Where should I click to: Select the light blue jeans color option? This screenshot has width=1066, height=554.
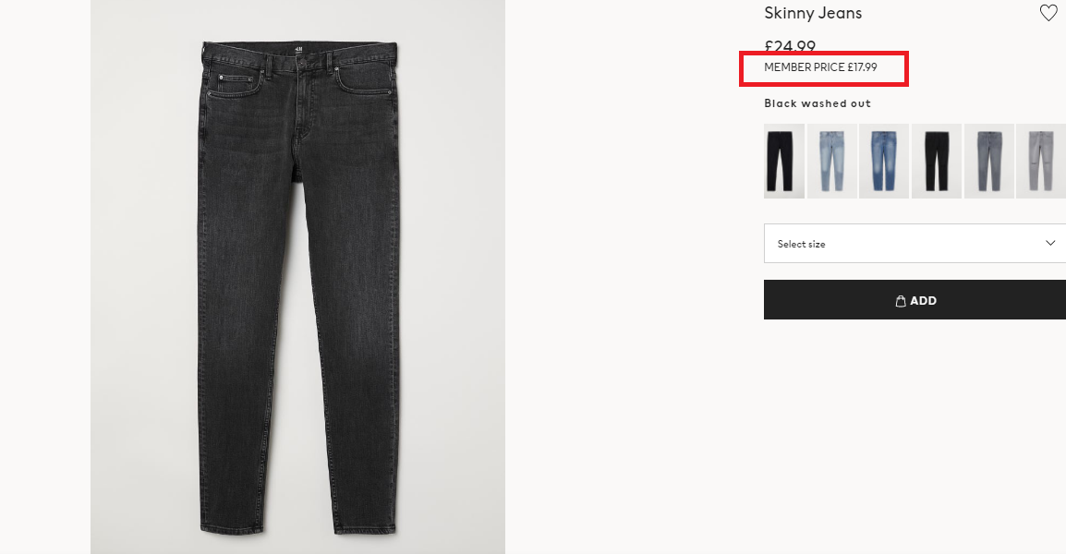(832, 161)
